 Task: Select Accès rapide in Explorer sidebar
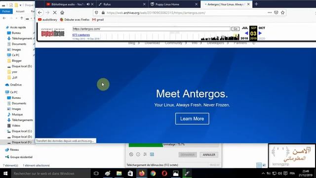click(18, 27)
